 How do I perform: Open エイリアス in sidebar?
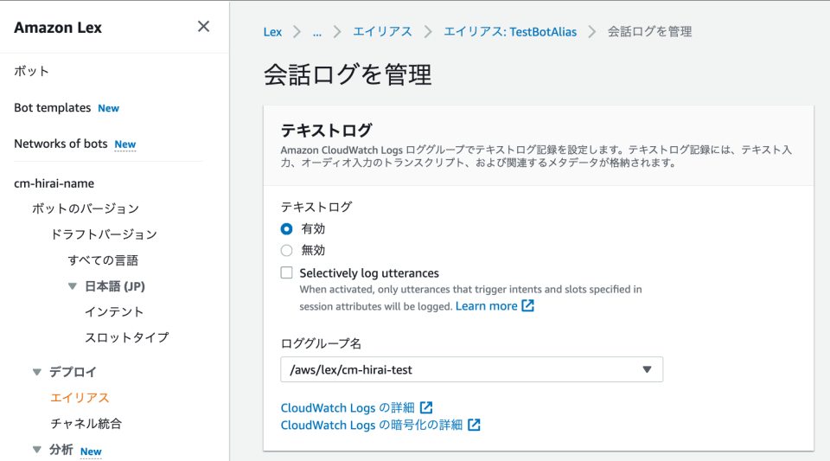(x=80, y=398)
